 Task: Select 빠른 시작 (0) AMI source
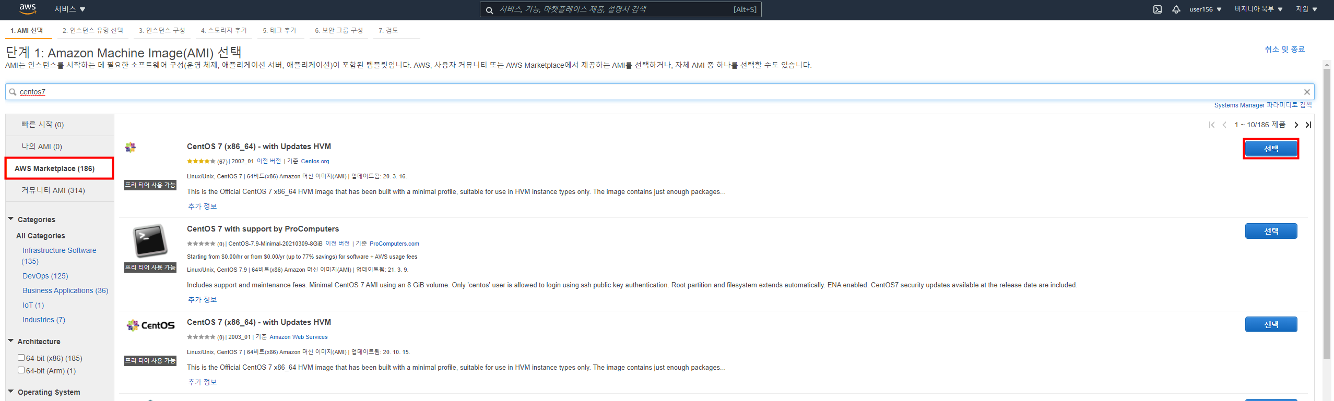pyautogui.click(x=60, y=125)
